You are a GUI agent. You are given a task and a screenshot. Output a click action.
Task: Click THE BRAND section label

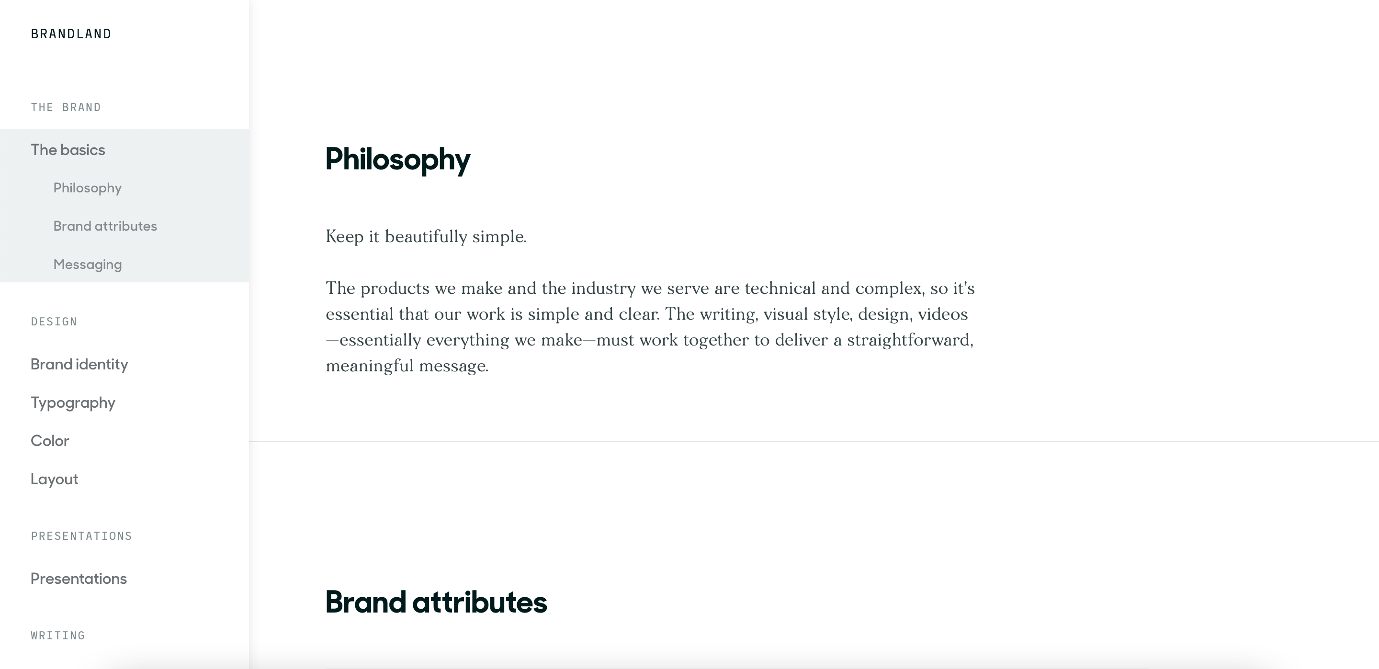tap(66, 107)
